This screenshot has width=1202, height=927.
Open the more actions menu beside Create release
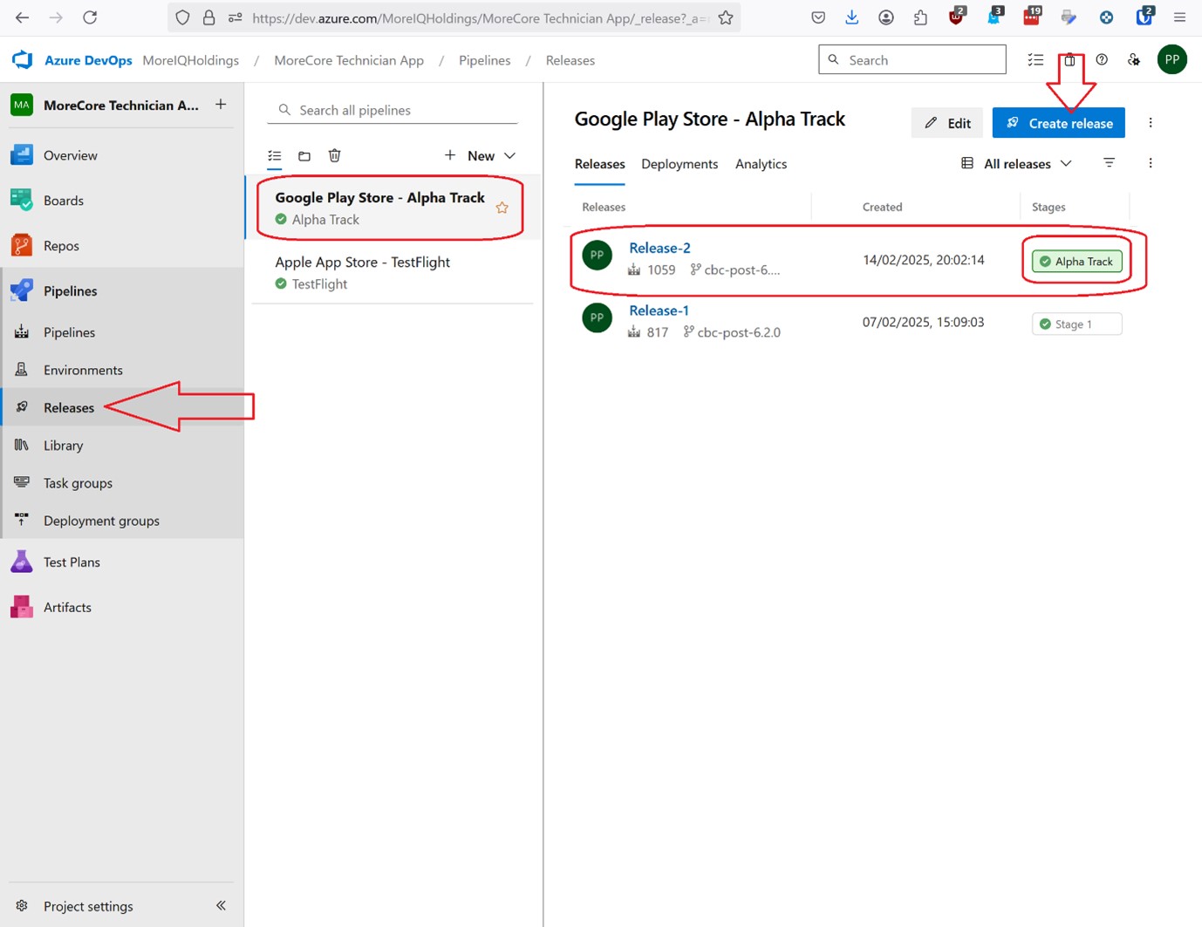tap(1151, 122)
